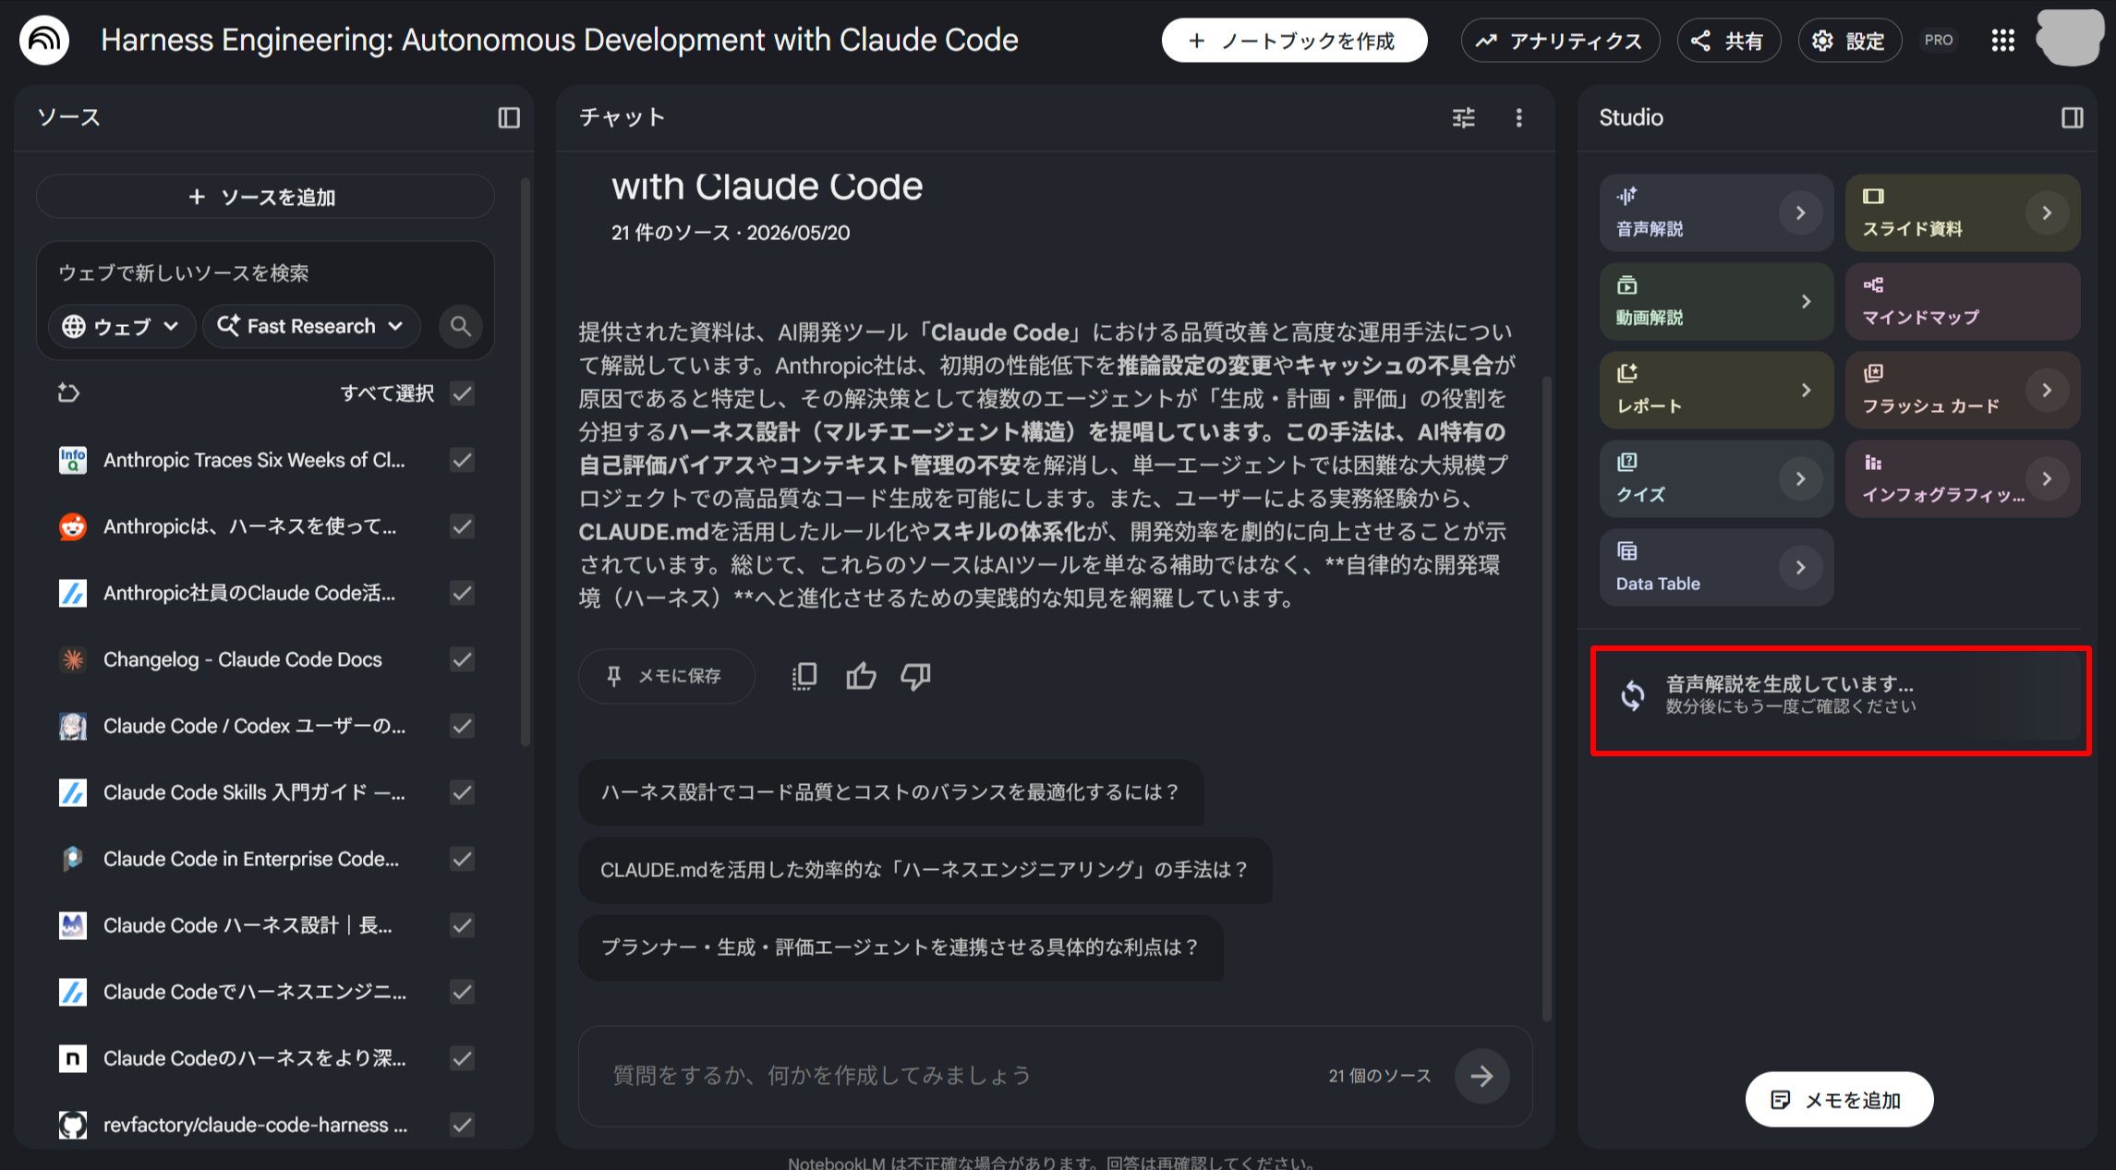
Task: Expand クイズ options chevron
Action: (x=1800, y=478)
